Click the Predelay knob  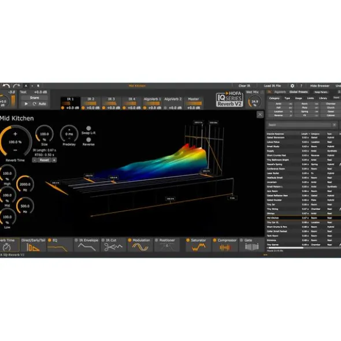click(69, 134)
